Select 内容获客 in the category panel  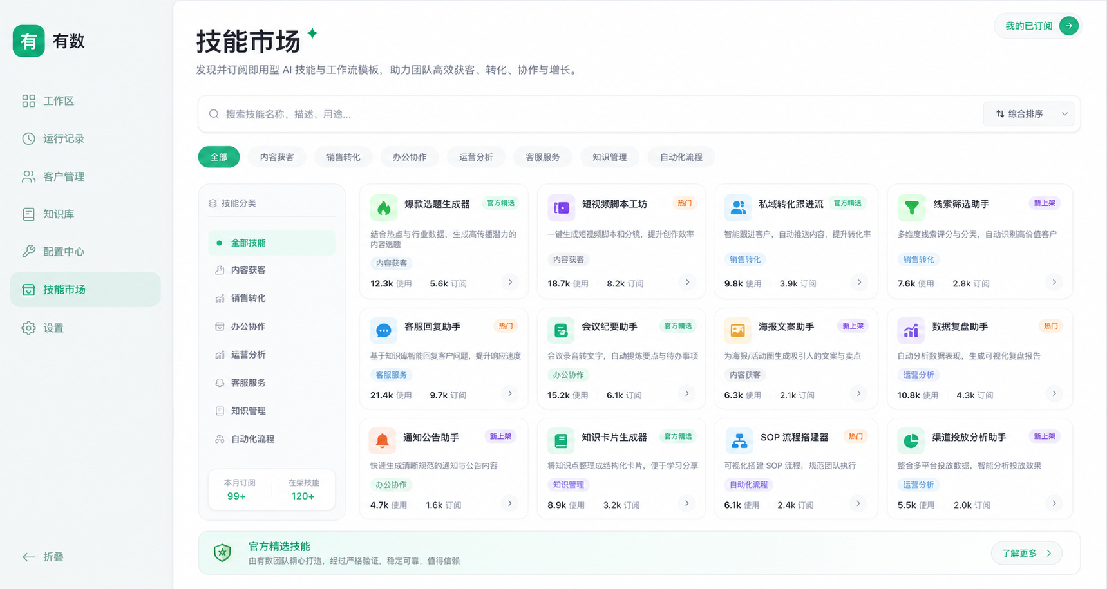272,270
